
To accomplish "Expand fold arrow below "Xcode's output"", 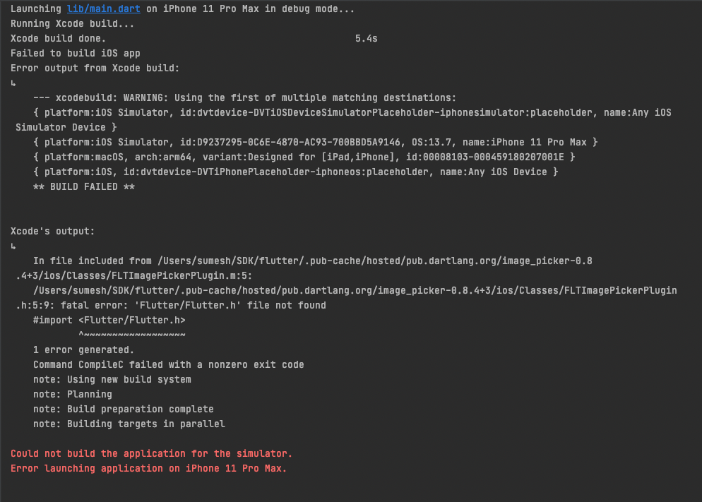I will [13, 246].
